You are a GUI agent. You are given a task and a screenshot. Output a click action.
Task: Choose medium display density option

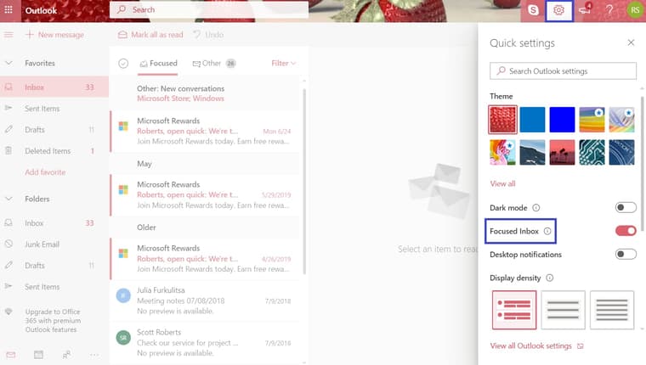click(x=563, y=310)
